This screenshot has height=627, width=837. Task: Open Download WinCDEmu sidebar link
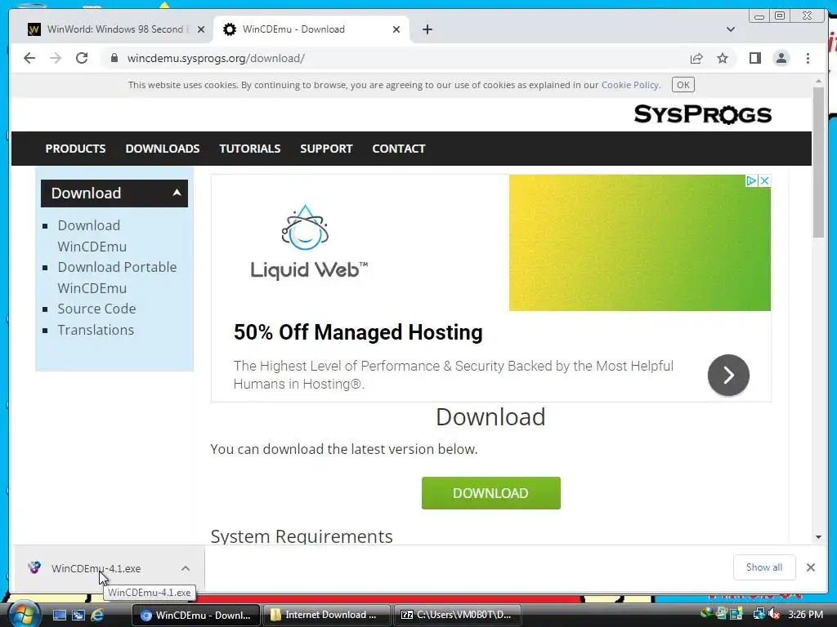tap(92, 236)
